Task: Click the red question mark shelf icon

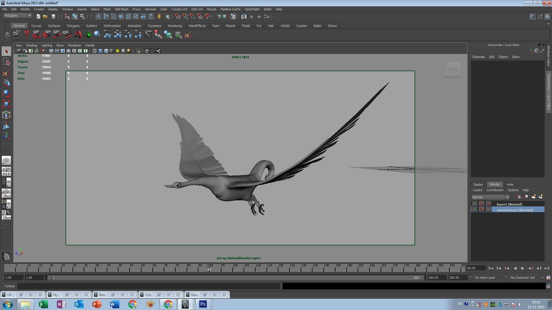Action: [x=26, y=35]
